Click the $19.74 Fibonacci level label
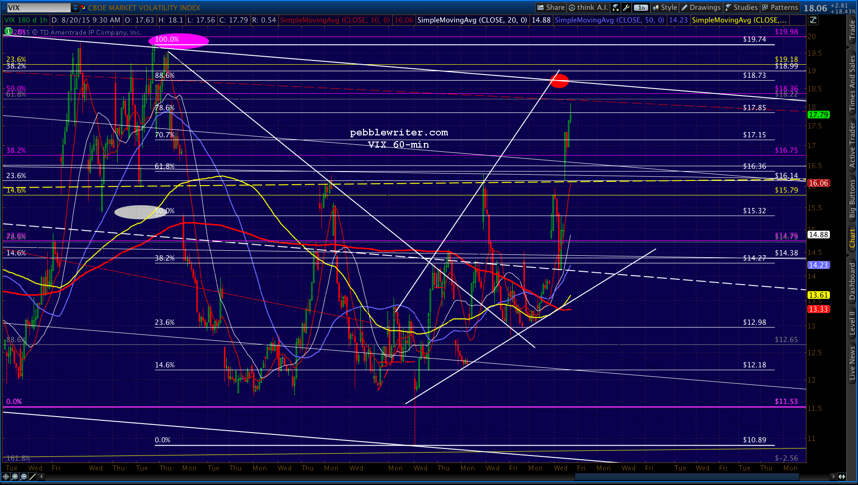This screenshot has width=858, height=485. tap(754, 39)
